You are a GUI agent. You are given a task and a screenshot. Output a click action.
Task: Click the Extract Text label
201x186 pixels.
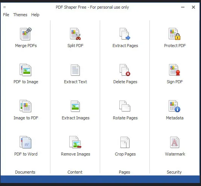(75, 82)
